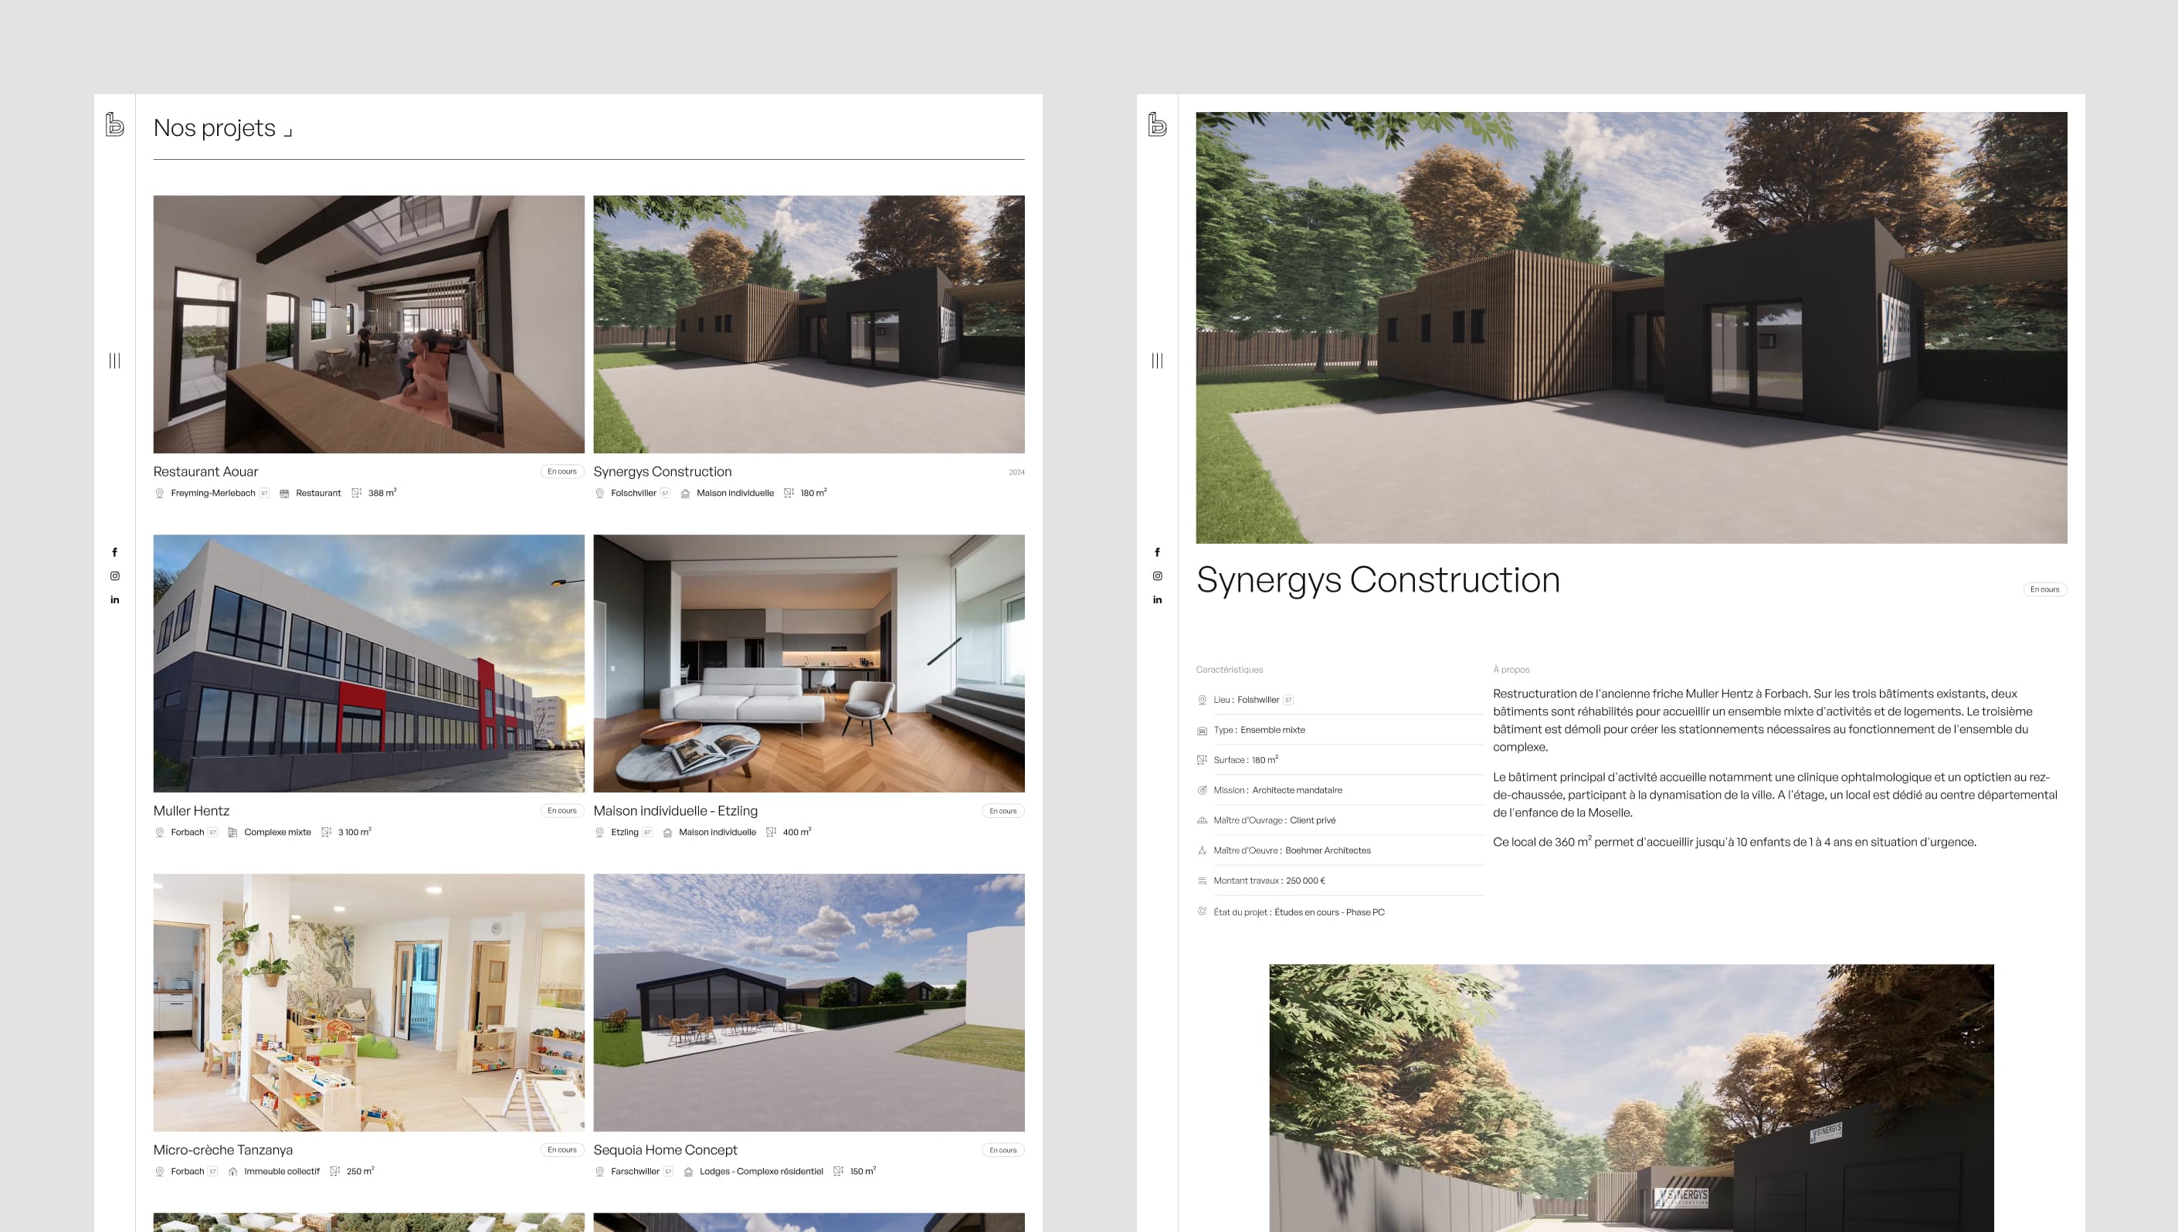Open the Micro-crèche Tanzanya project image
The height and width of the screenshot is (1232, 2178).
[368, 1002]
